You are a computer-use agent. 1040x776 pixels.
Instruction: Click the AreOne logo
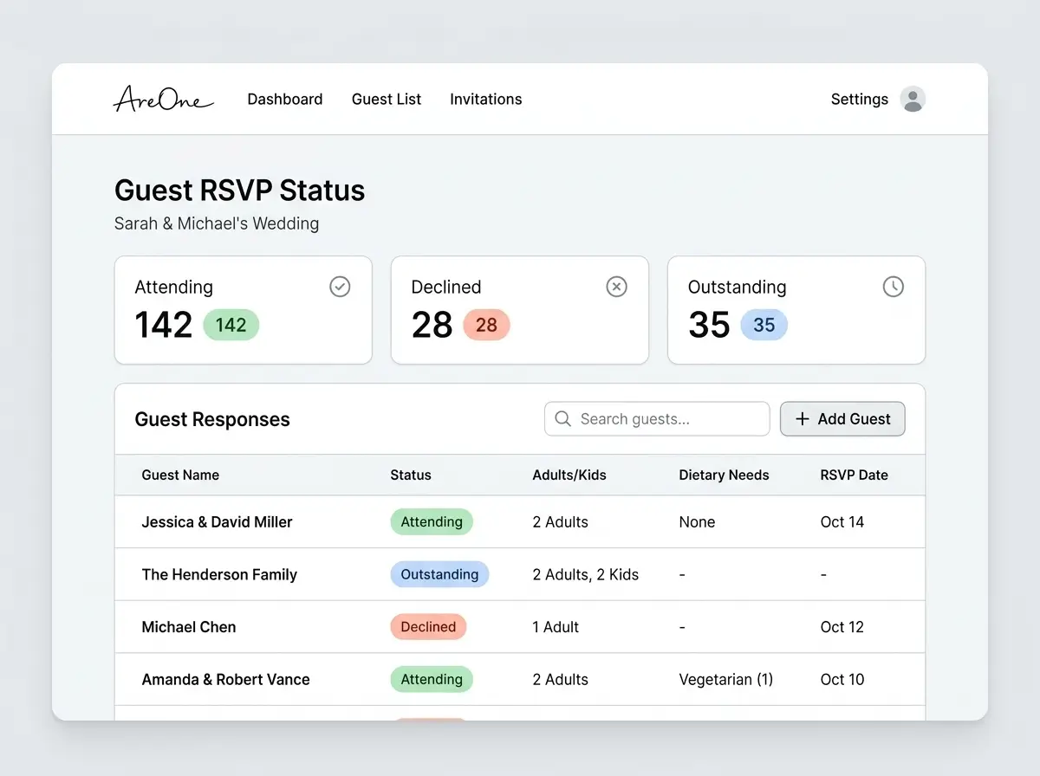click(x=163, y=99)
